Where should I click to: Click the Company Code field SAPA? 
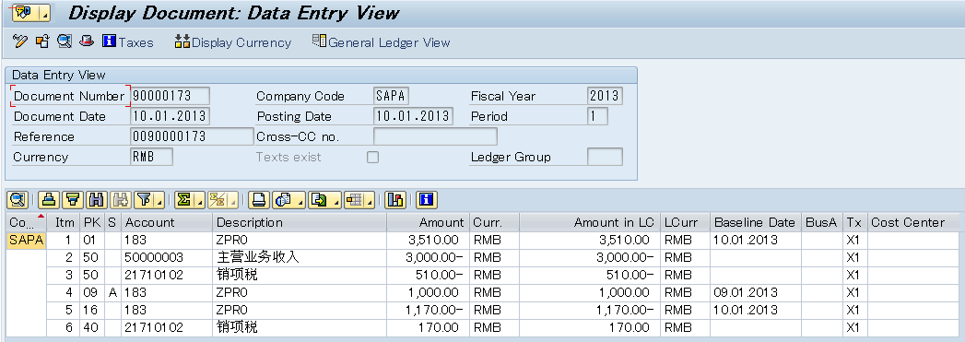392,96
